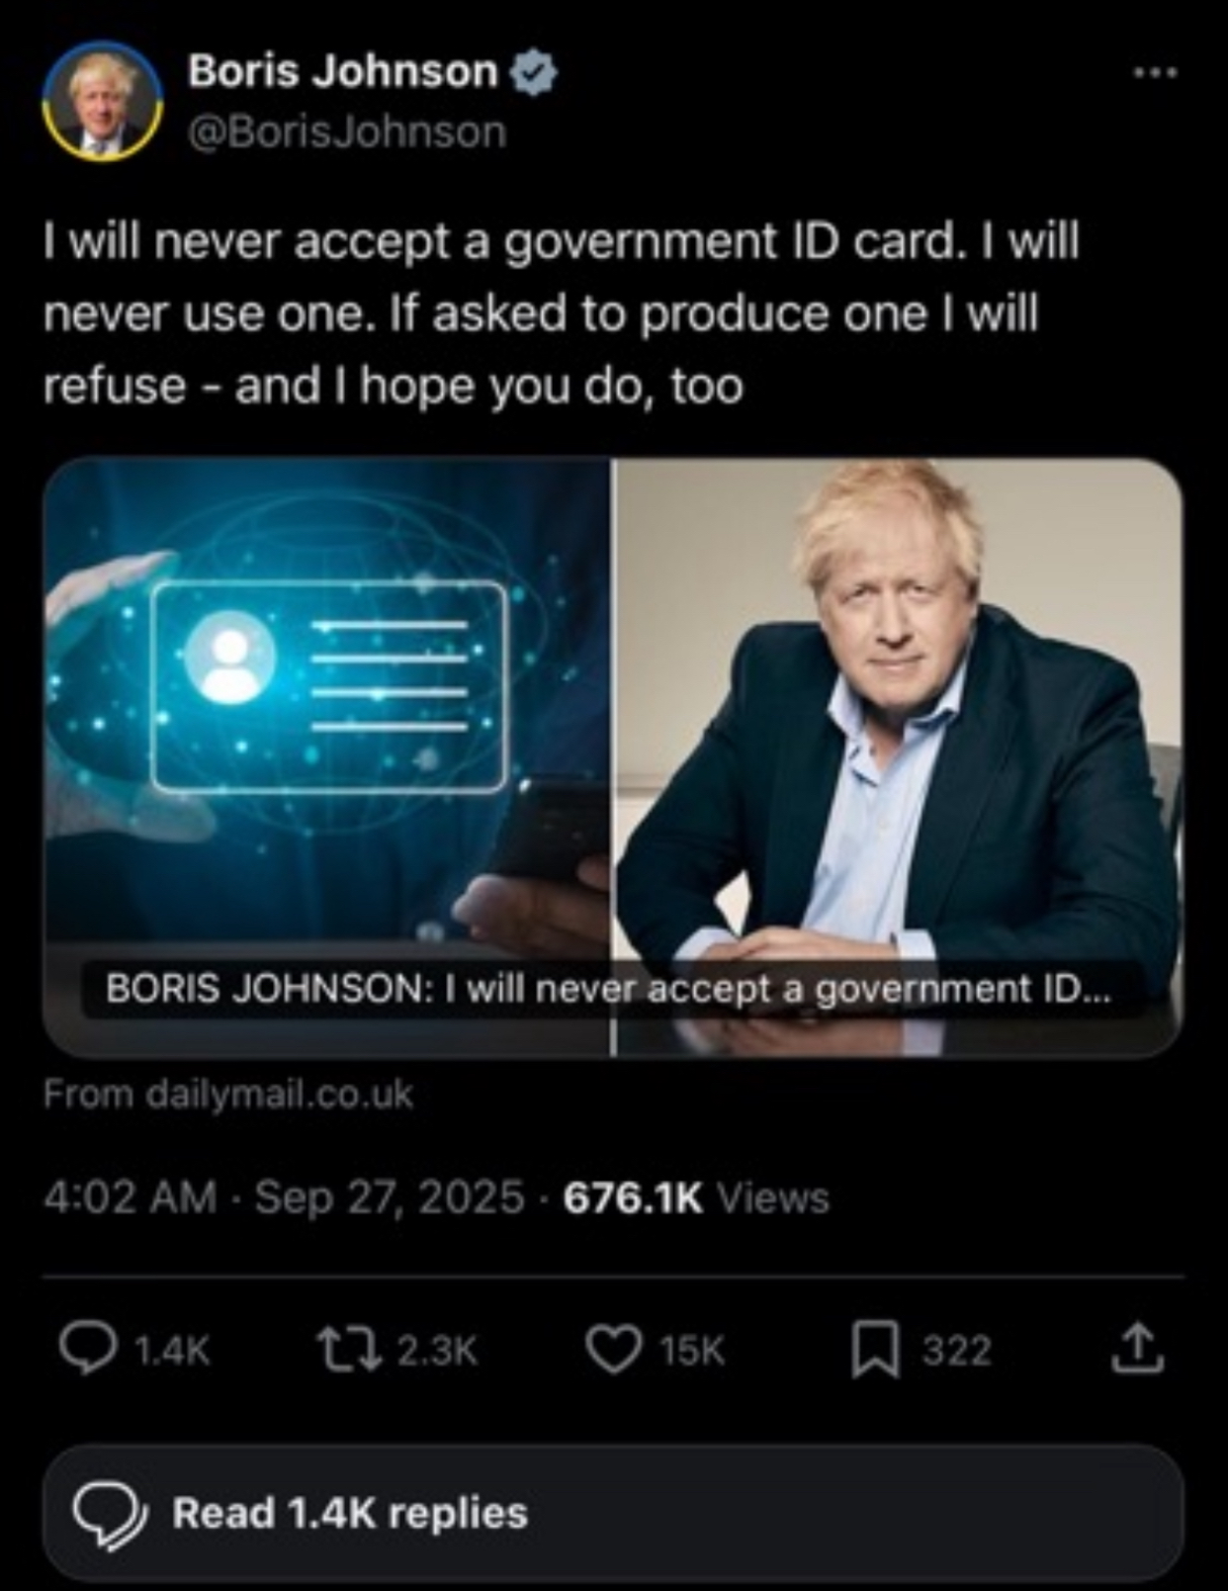
Task: Tap the share upload icon
Action: [x=1137, y=1349]
